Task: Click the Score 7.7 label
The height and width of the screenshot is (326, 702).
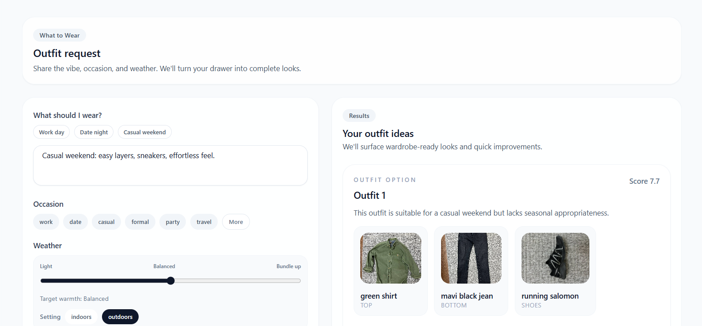Action: click(644, 181)
